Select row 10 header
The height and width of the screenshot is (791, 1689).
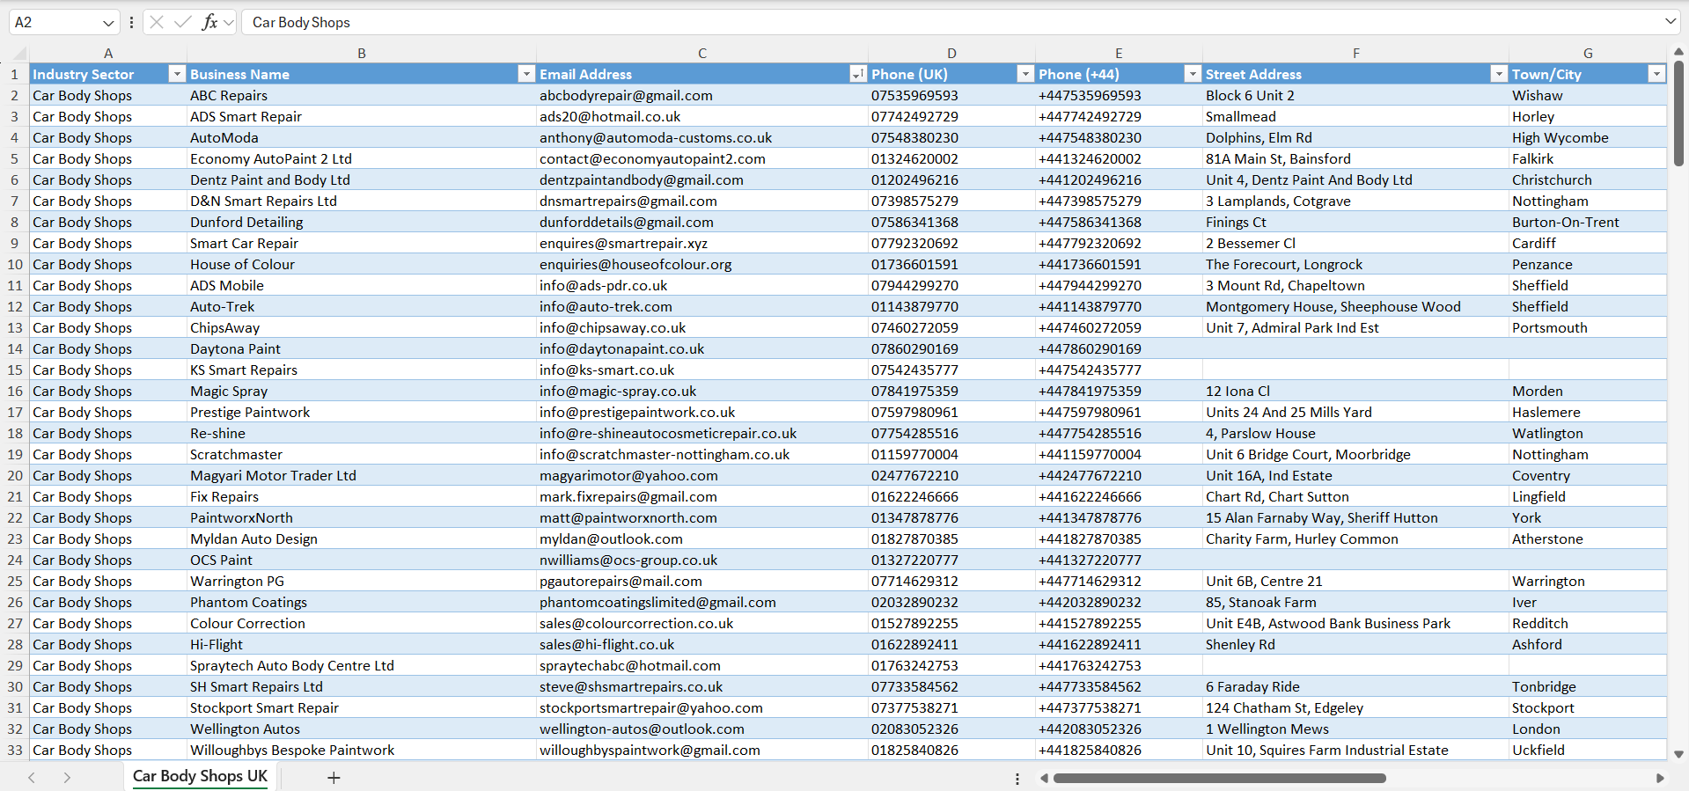pos(15,264)
